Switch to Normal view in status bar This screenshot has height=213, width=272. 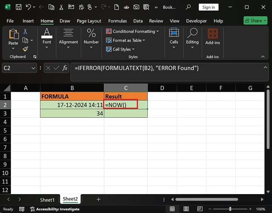click(x=172, y=209)
